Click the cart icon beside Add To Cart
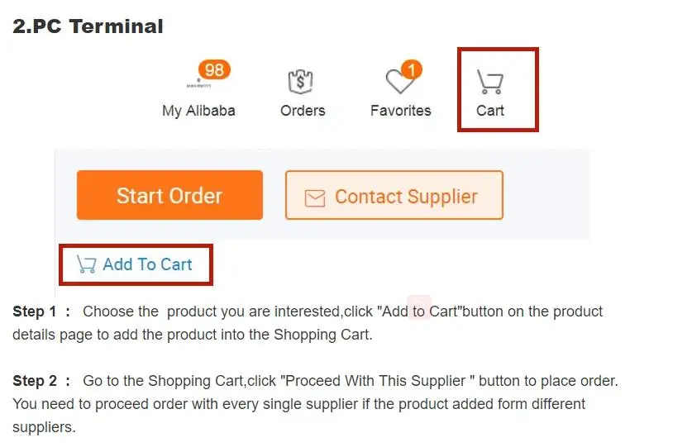Viewport: 692px width, 447px height. click(x=86, y=264)
